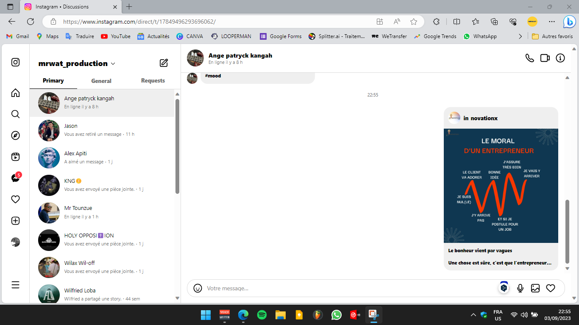Click the Notifications heart icon in sidebar
Viewport: 579px width, 325px height.
coord(15,199)
